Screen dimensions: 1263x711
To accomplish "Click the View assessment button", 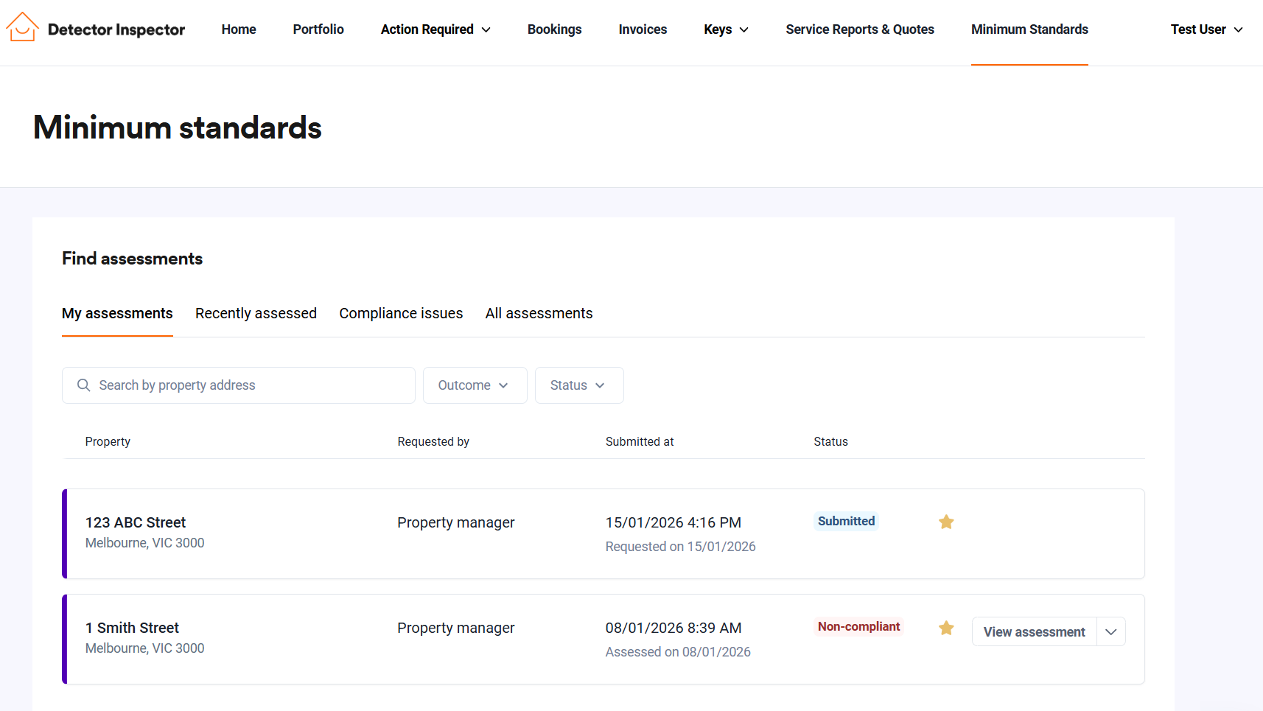I will tap(1034, 632).
